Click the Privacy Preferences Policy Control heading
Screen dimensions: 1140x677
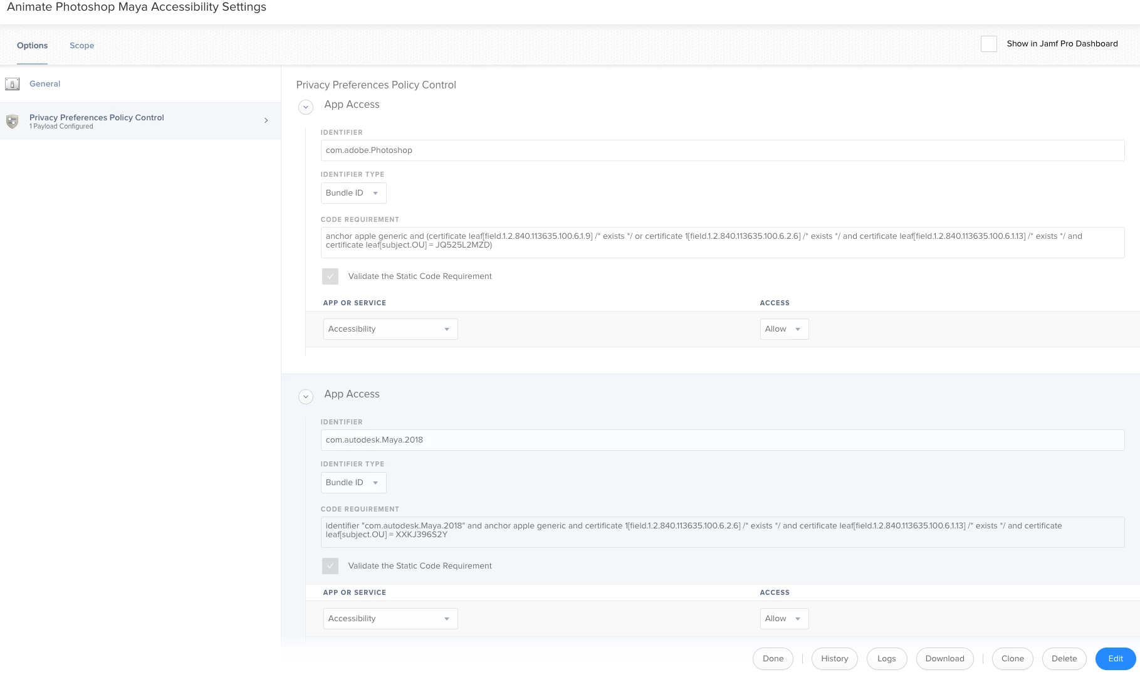point(376,85)
